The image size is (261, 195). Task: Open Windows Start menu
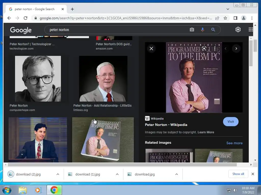(7, 190)
